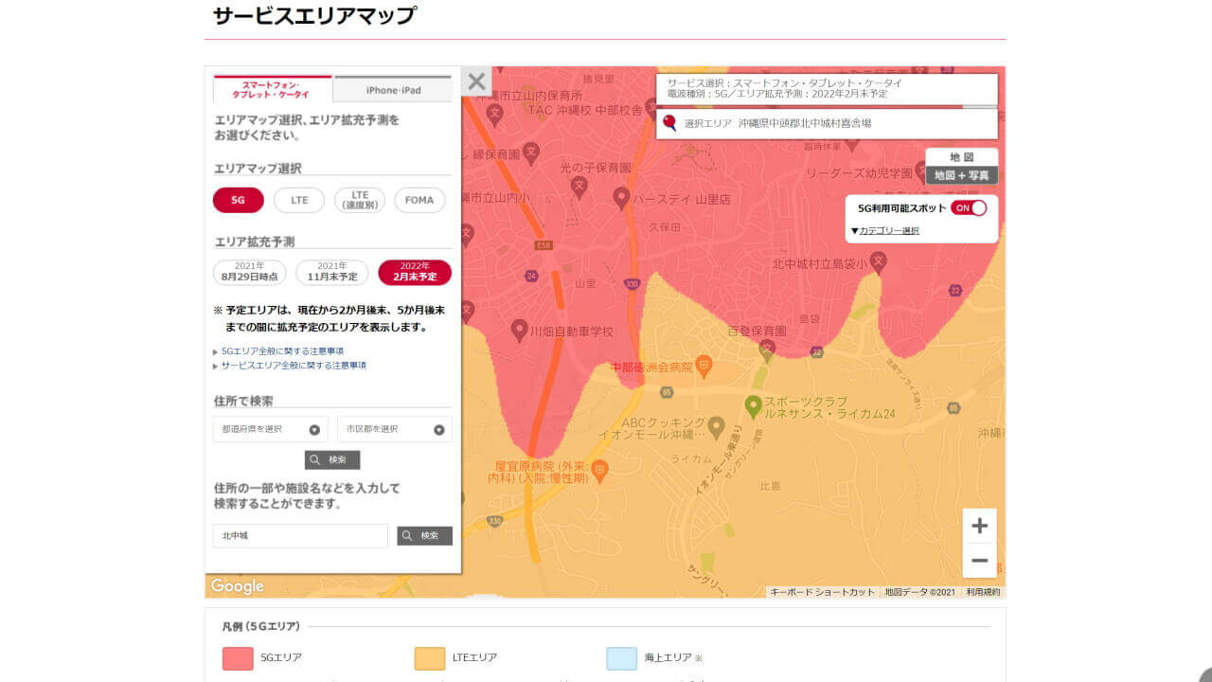Click the 中部徳洲会病院 hospital marker
The image size is (1212, 682).
702,363
